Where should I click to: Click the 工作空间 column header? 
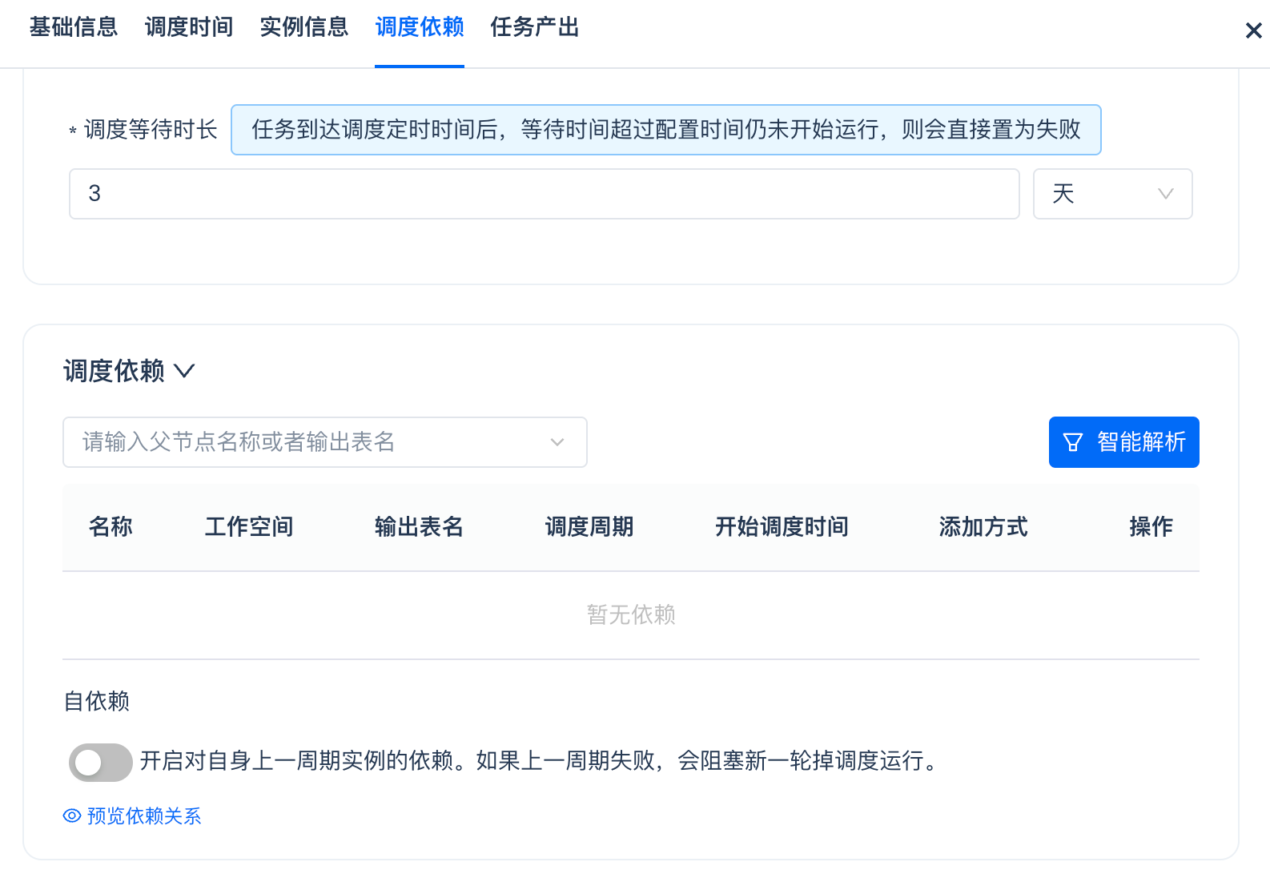(249, 527)
